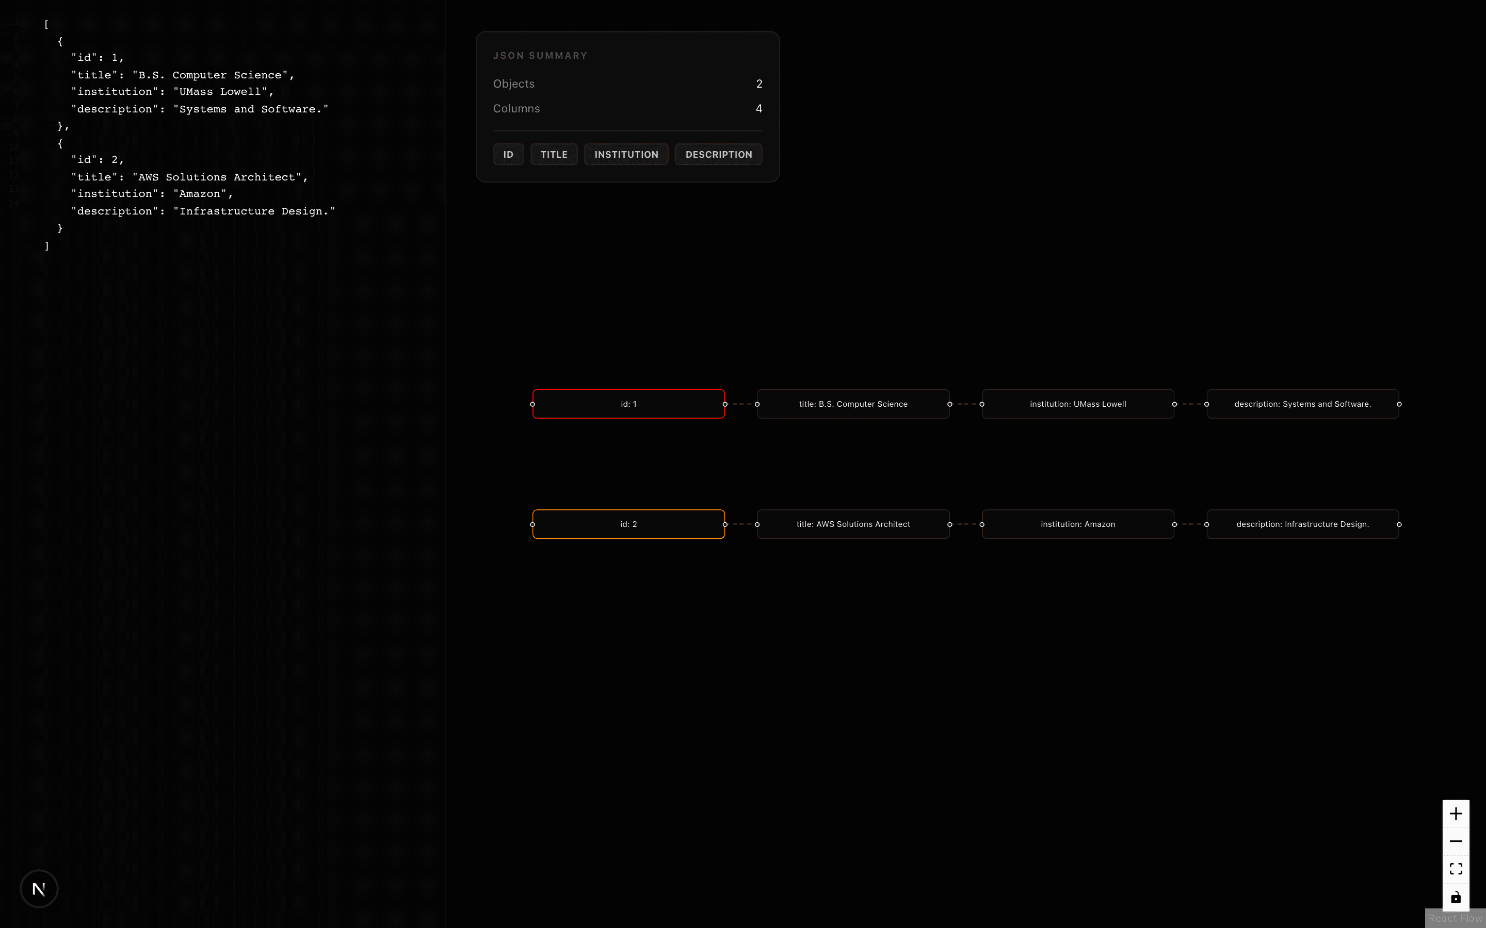
Task: Toggle the ID column badge
Action: click(x=508, y=154)
